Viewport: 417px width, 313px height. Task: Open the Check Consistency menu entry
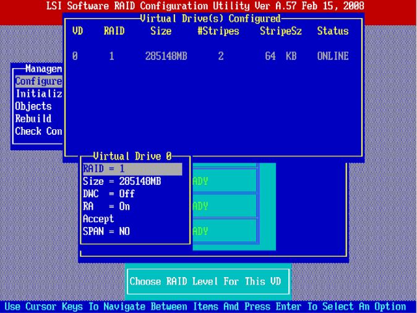tap(39, 131)
